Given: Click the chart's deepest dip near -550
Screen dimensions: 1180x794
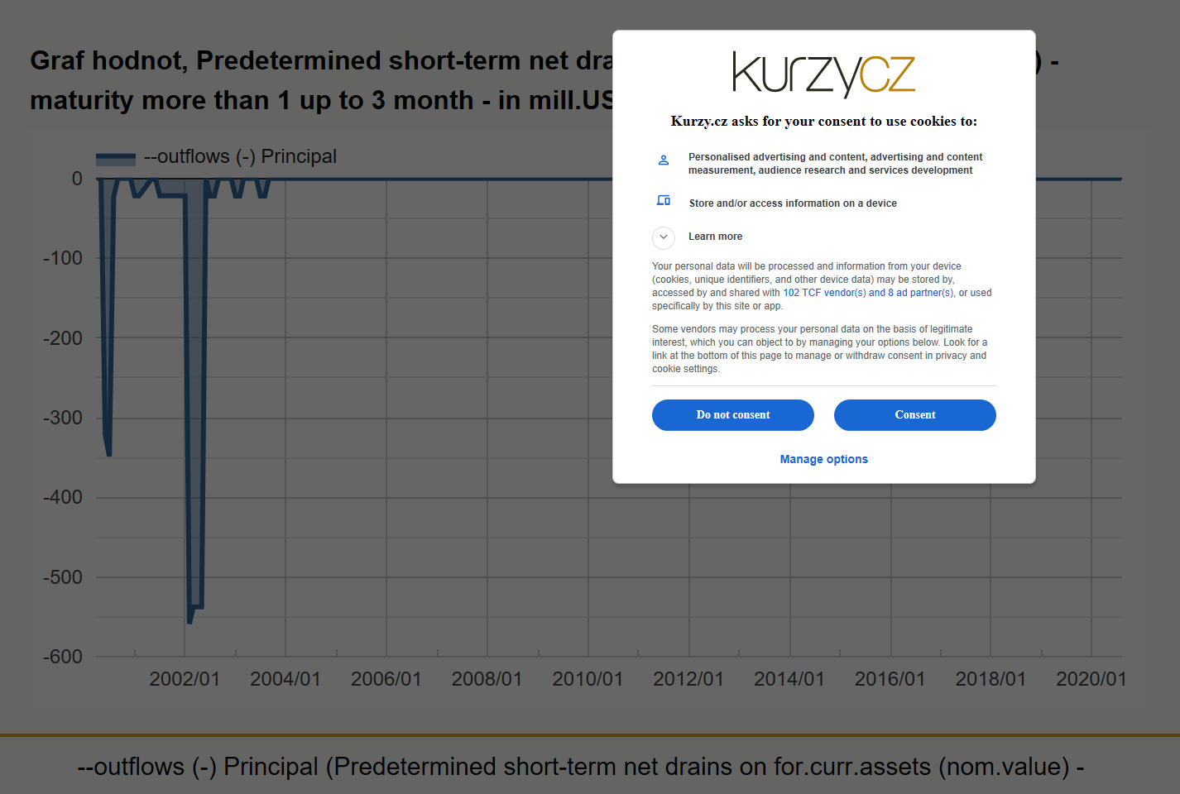Looking at the screenshot, I should click(x=189, y=620).
